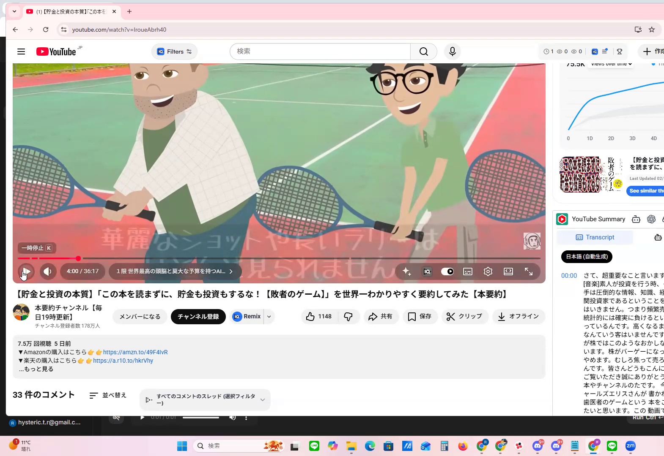Click the channel watermark in the video corner
This screenshot has width=664, height=456.
pyautogui.click(x=532, y=241)
